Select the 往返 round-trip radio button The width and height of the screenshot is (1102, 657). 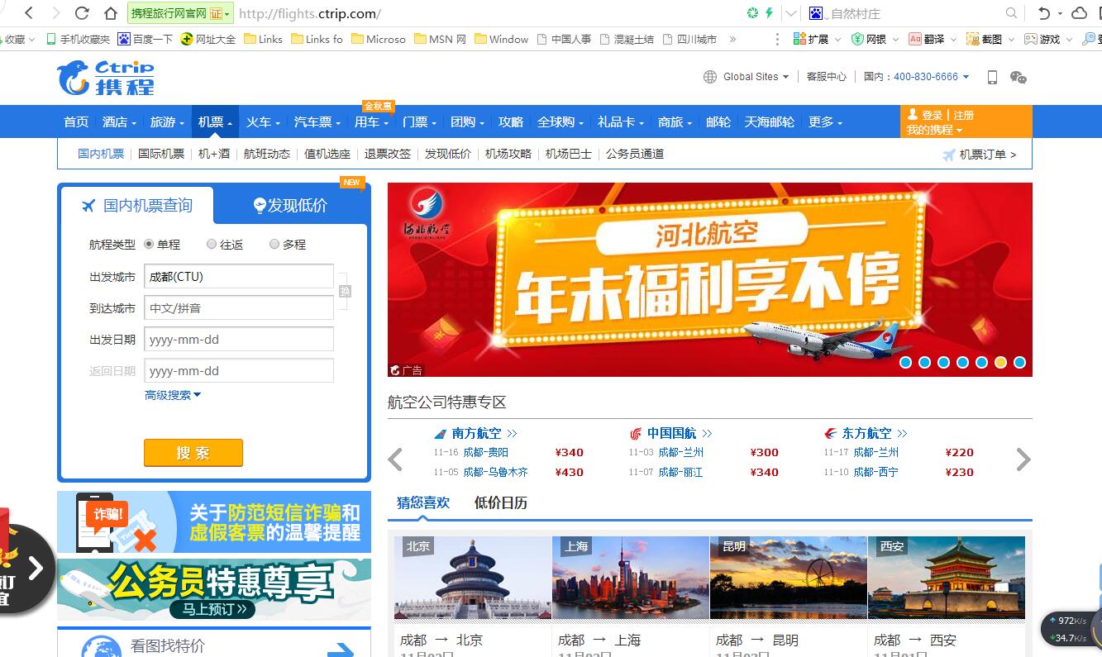tap(212, 244)
